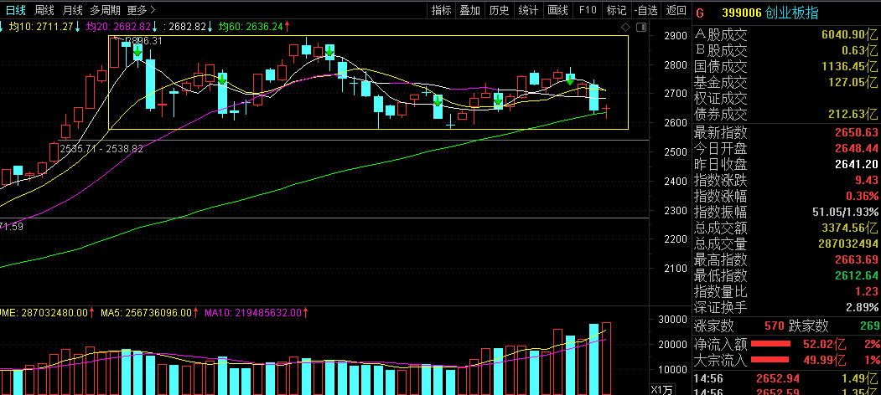881x395 pixels.
Task: Click the 指数振幅 51.05/1.93% row
Action: click(786, 212)
